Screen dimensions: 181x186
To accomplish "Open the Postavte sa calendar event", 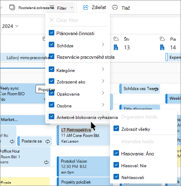I will (x=34, y=141).
